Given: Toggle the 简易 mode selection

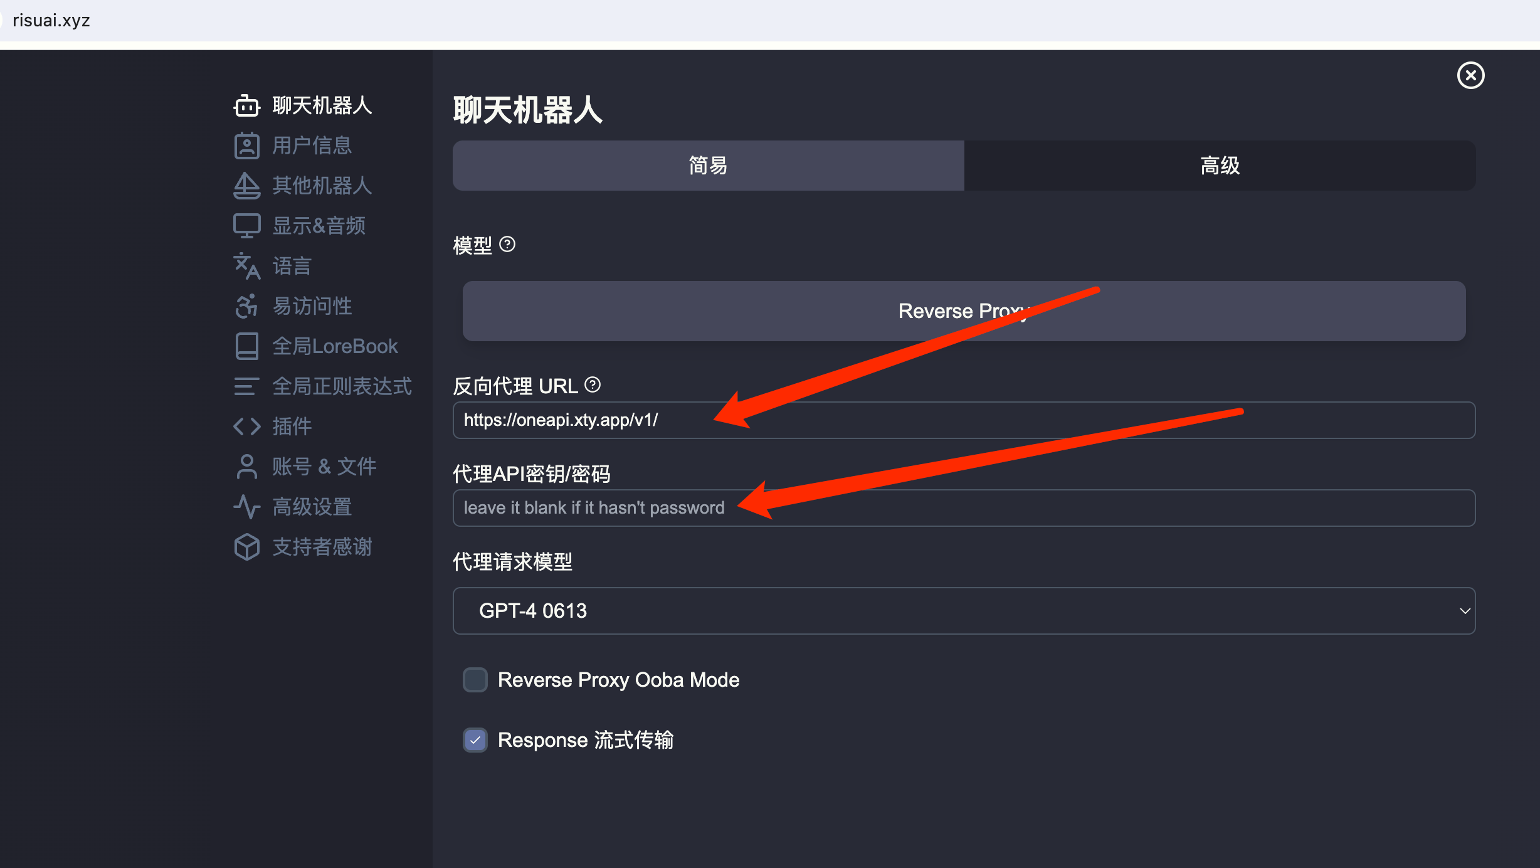Looking at the screenshot, I should (x=707, y=165).
